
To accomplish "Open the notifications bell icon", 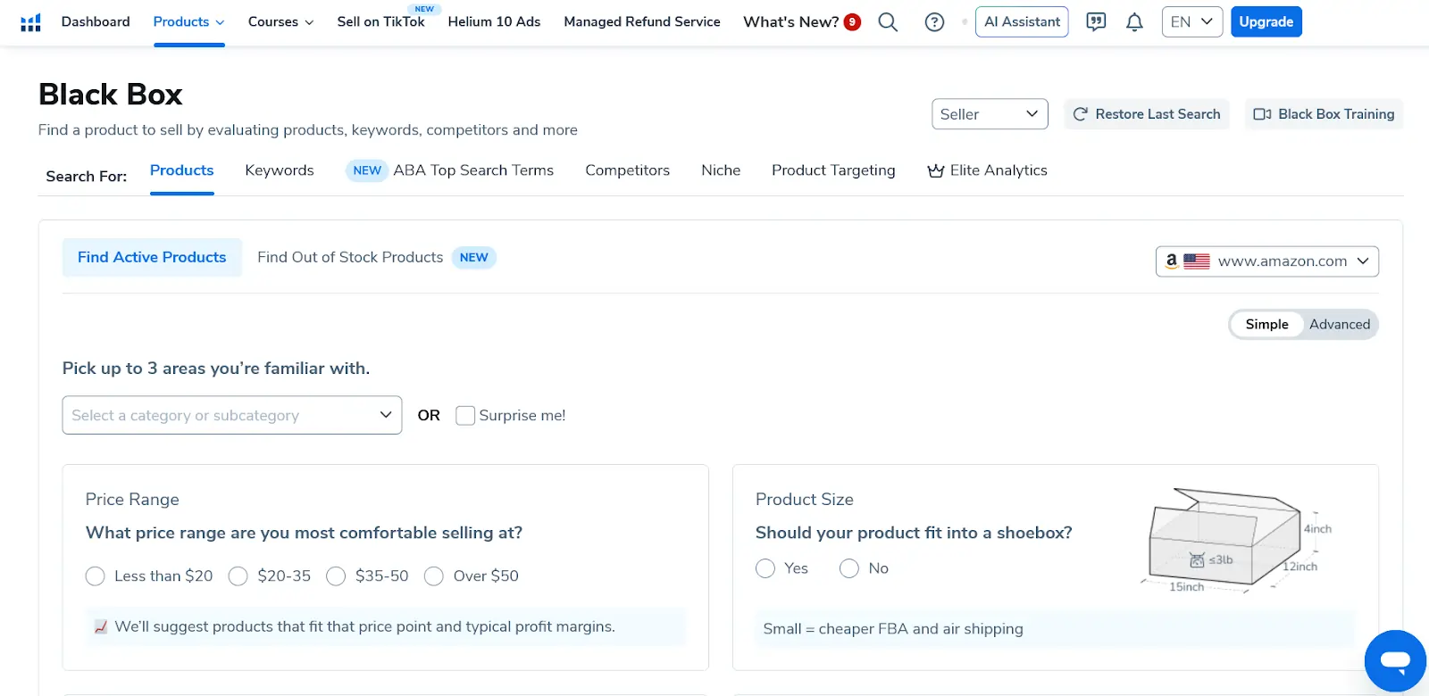I will pos(1134,22).
